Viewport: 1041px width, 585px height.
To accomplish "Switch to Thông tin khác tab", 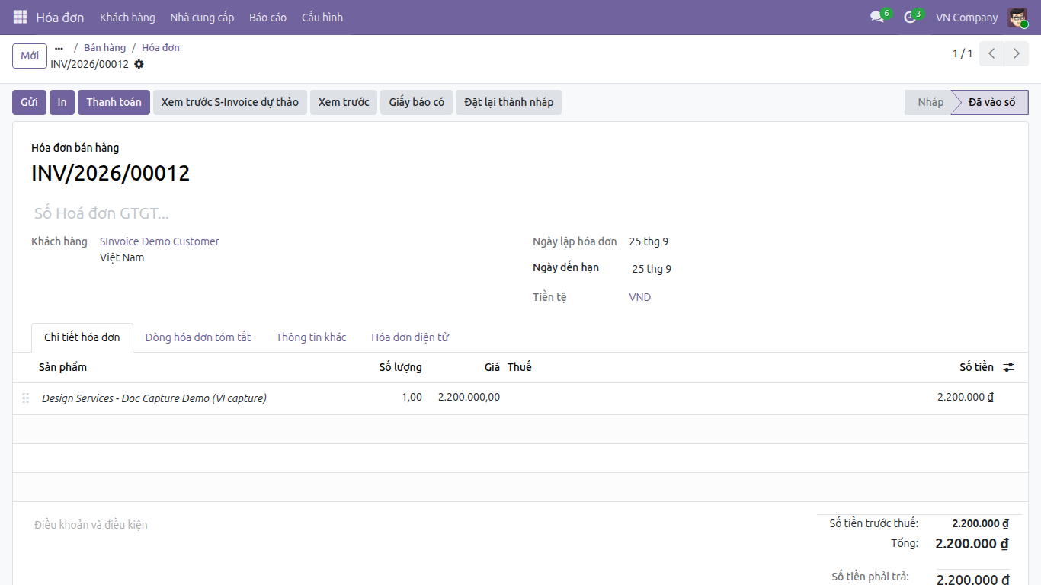I will point(311,337).
